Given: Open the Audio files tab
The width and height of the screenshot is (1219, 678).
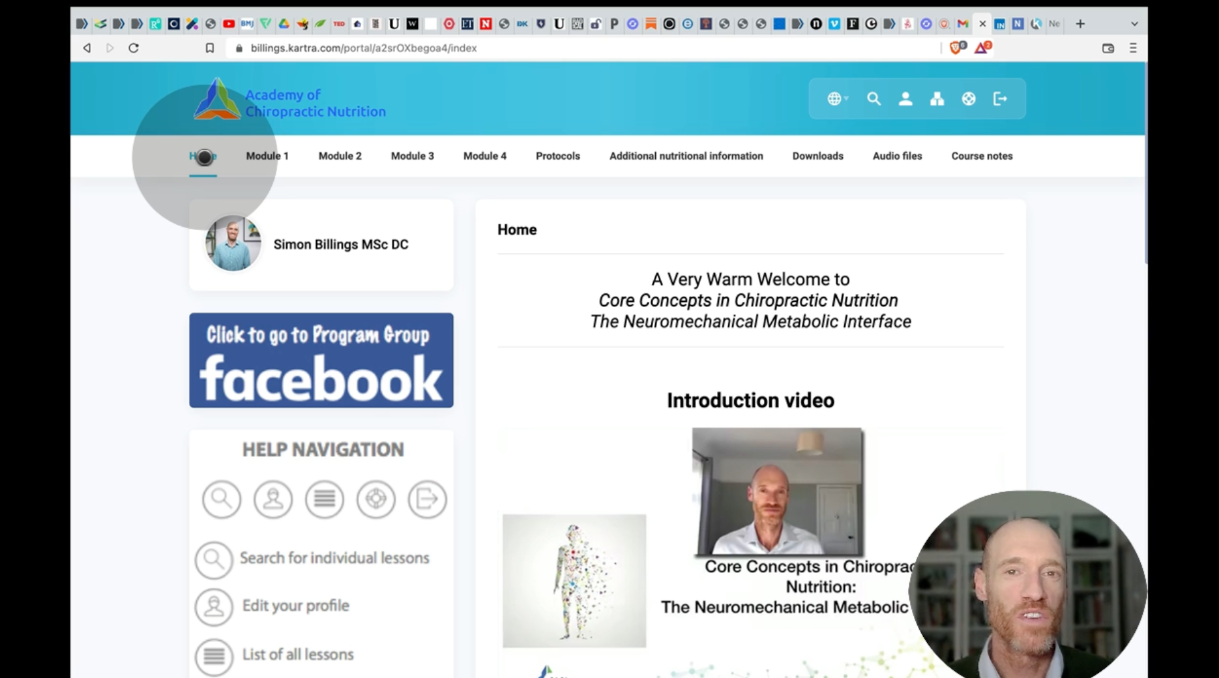Looking at the screenshot, I should pyautogui.click(x=897, y=156).
